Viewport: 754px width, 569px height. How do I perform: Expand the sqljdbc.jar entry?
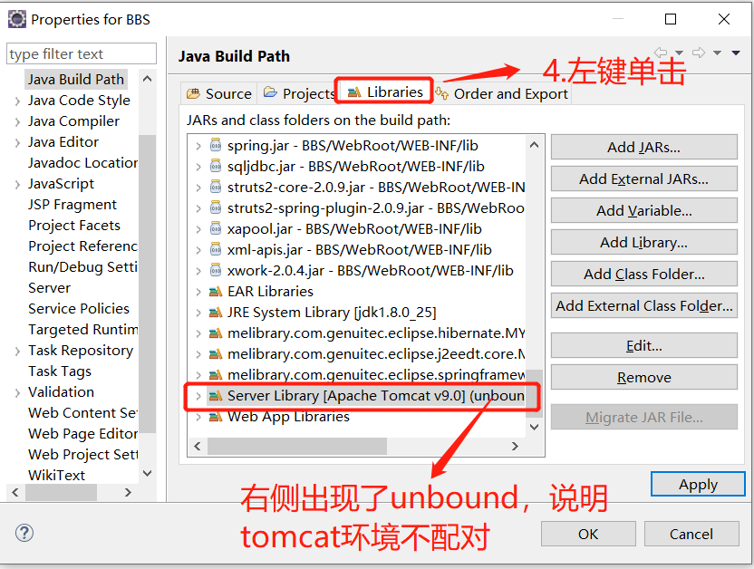coord(198,167)
